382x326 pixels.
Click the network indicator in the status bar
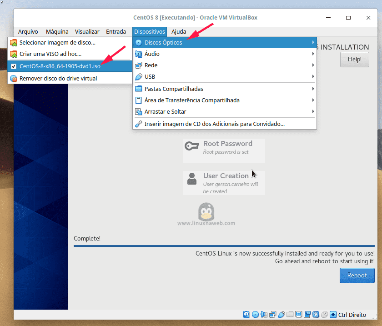point(272,315)
